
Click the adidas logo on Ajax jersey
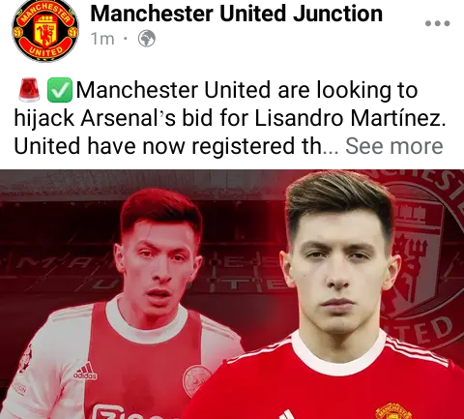tap(85, 372)
